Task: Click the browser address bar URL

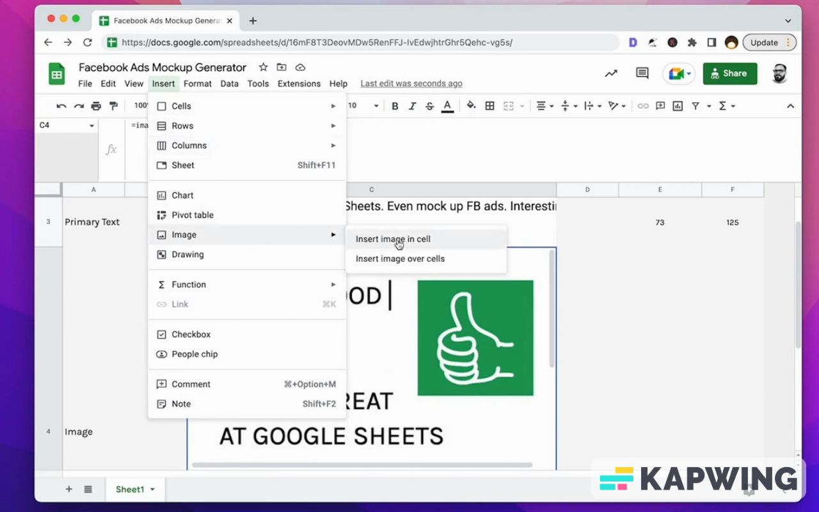Action: (x=317, y=43)
